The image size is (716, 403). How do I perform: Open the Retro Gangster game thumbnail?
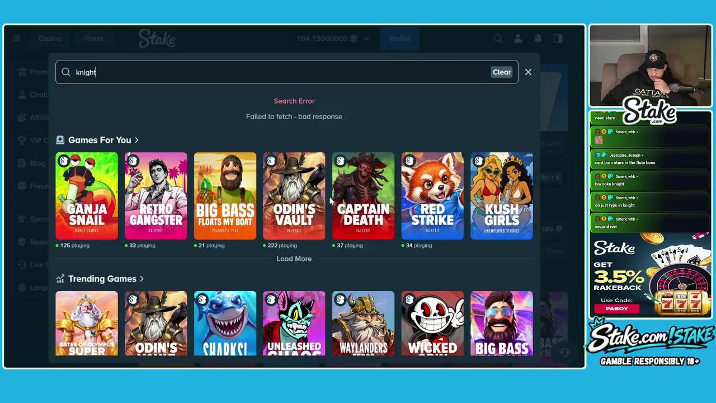pyautogui.click(x=156, y=196)
